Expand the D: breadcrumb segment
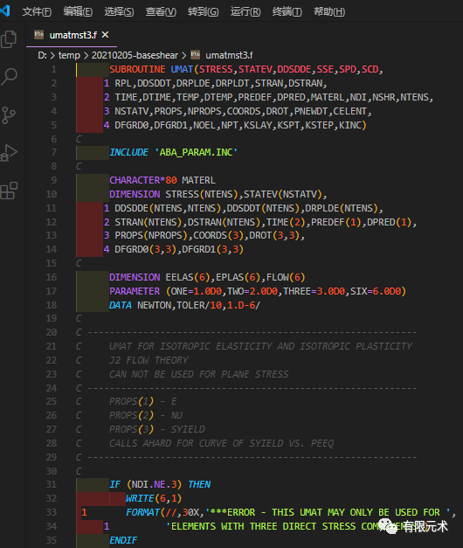Viewport: 463px width, 548px height. tap(42, 55)
